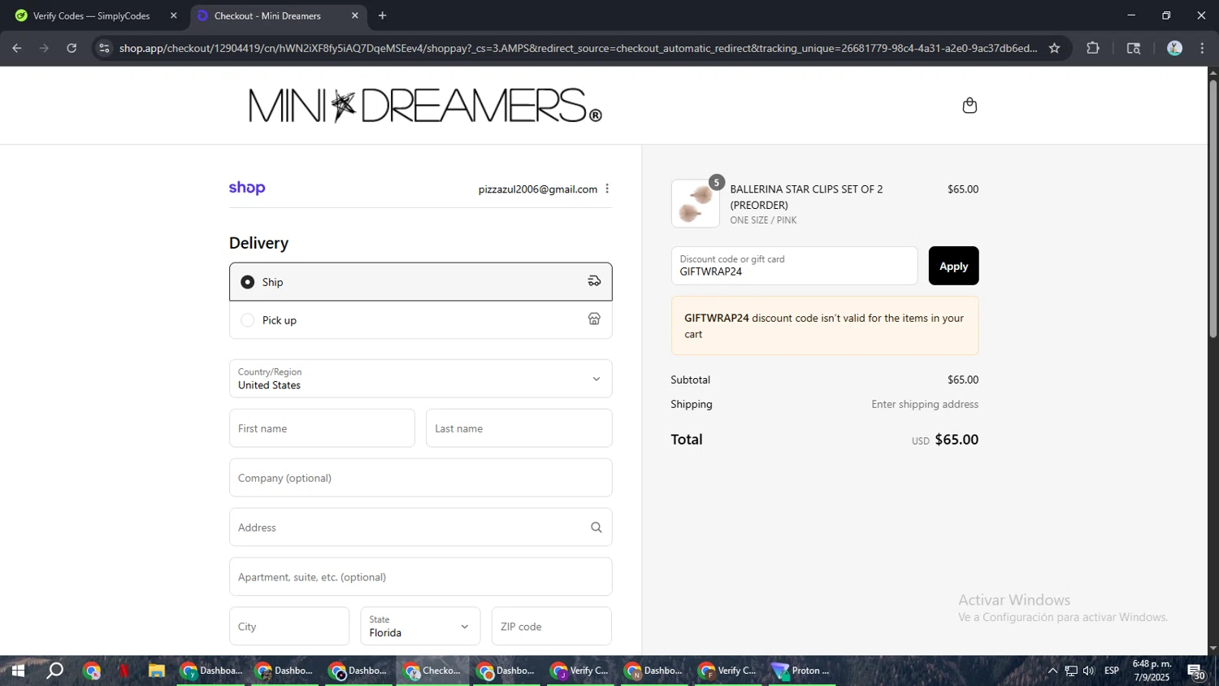Image resolution: width=1219 pixels, height=686 pixels.
Task: Click the store icon in Pick up
Action: pos(595,319)
